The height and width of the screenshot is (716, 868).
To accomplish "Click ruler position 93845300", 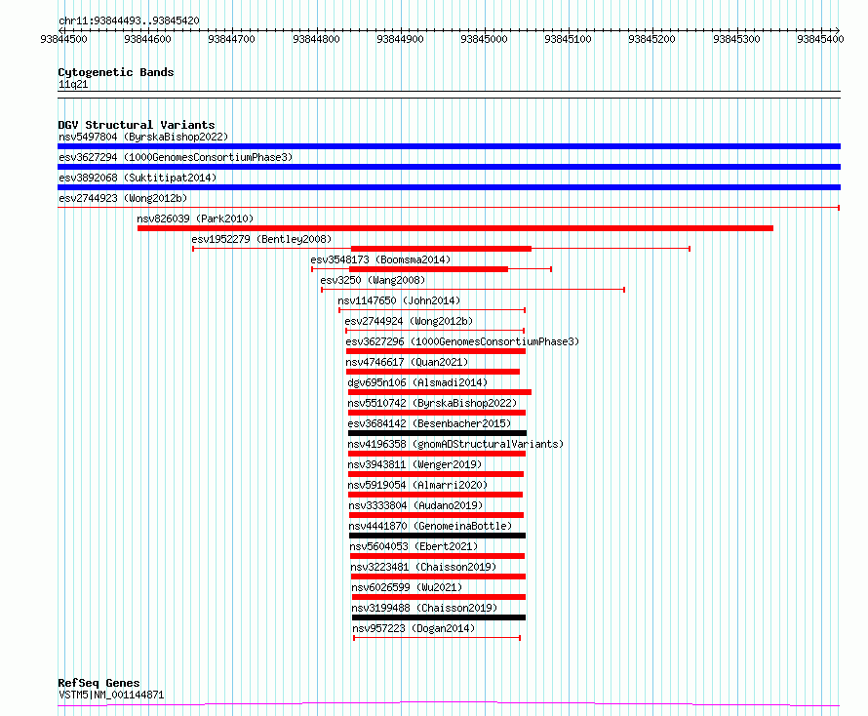I will tap(736, 39).
